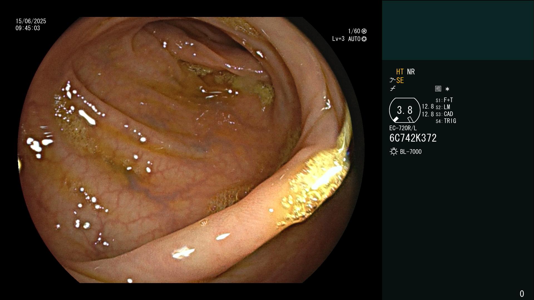
Task: Click the filled instrument channel marker in scope diagram
Action: [x=395, y=119]
